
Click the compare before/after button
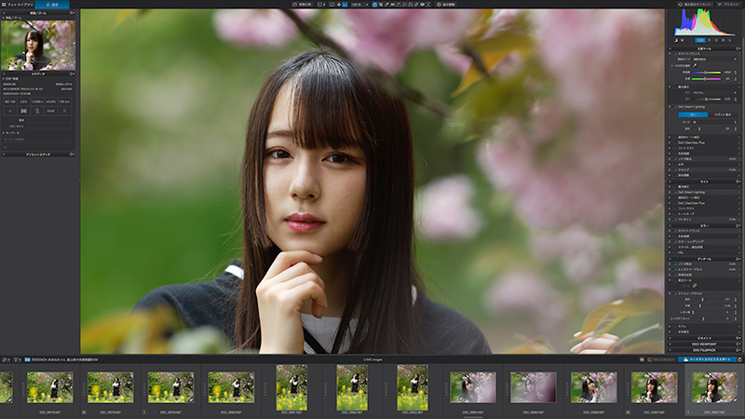click(303, 5)
